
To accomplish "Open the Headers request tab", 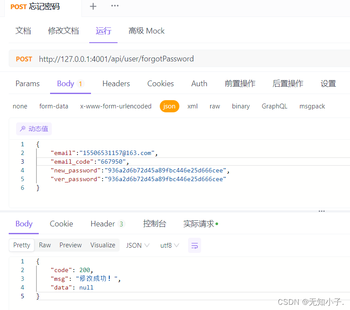I will [x=116, y=84].
